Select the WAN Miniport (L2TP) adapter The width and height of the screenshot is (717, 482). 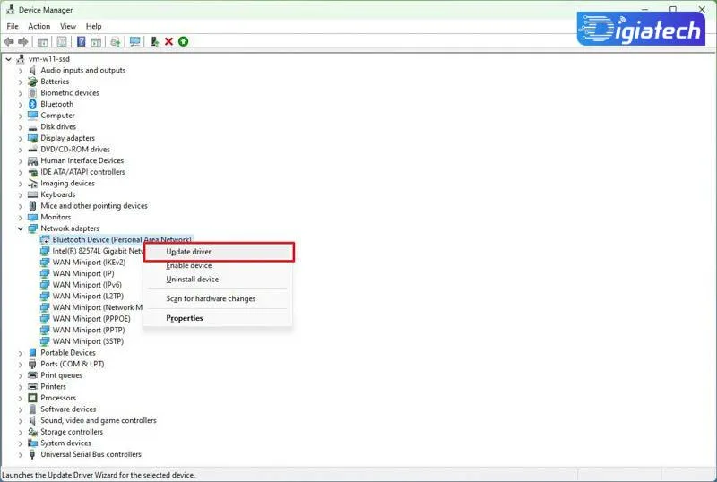click(88, 297)
